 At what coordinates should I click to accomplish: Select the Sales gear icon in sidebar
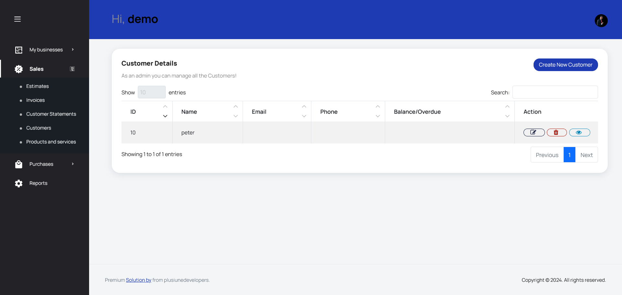(18, 69)
